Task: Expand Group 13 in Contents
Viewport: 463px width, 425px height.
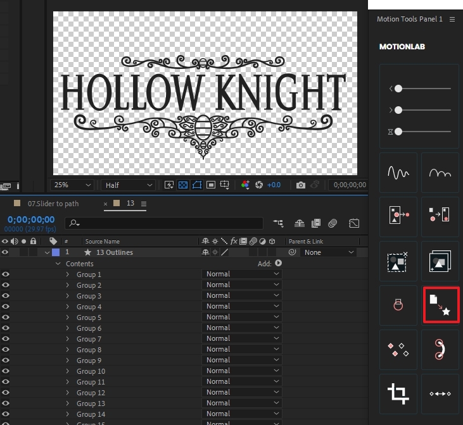Action: [x=68, y=403]
